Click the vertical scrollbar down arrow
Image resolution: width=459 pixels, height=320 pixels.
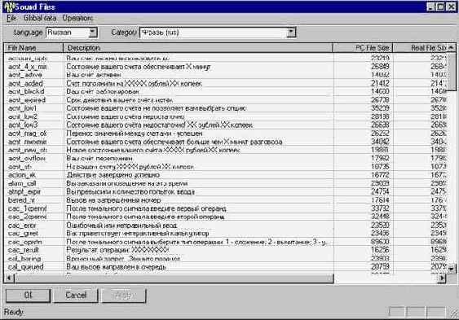pos(452,268)
